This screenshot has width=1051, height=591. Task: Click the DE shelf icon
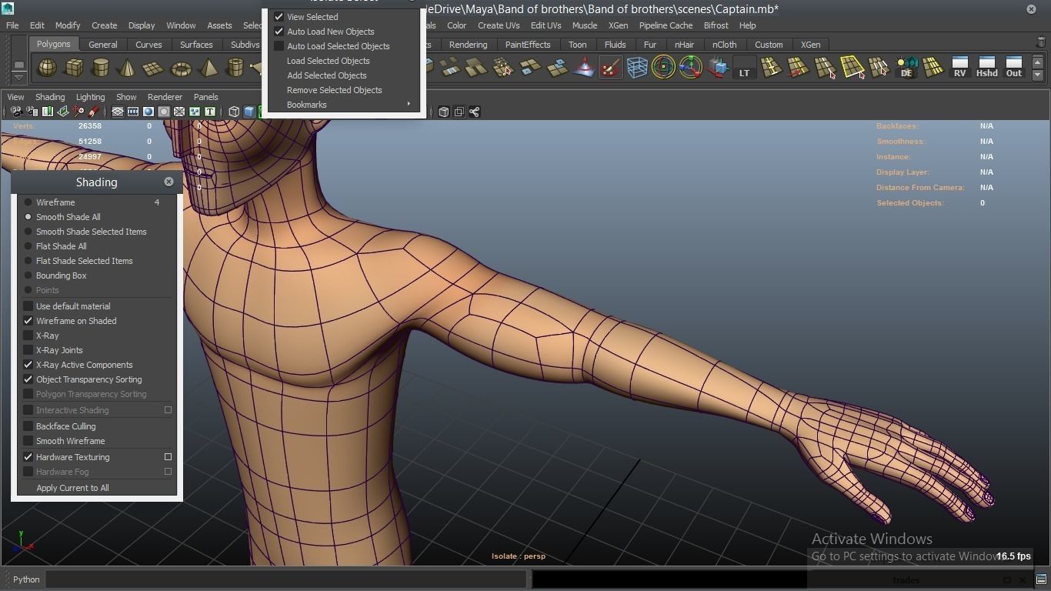pos(906,68)
